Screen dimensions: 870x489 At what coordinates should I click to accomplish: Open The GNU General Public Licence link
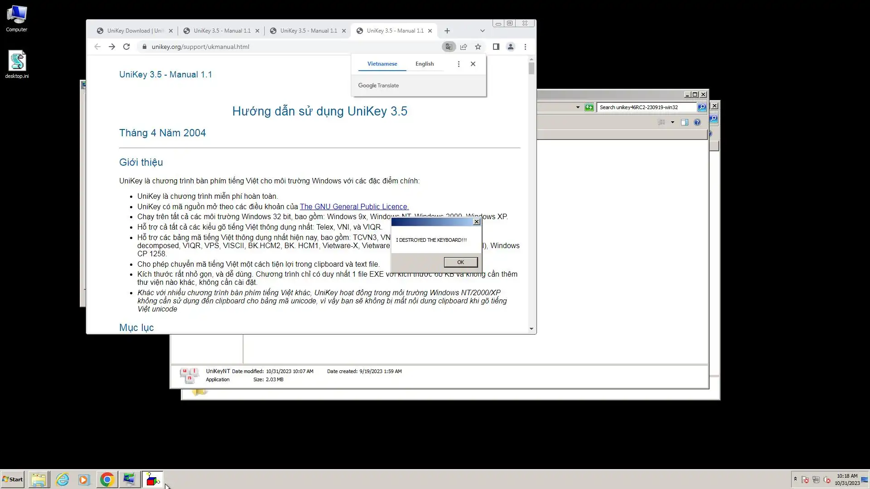[x=354, y=206]
